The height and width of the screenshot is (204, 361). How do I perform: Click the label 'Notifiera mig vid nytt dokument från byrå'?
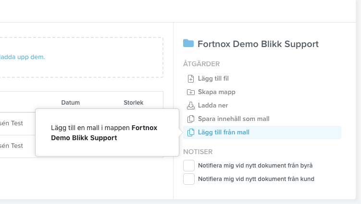tap(255, 166)
